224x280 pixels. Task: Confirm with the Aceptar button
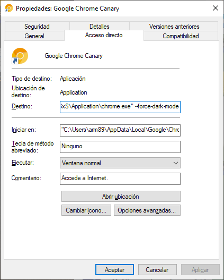point(114,270)
